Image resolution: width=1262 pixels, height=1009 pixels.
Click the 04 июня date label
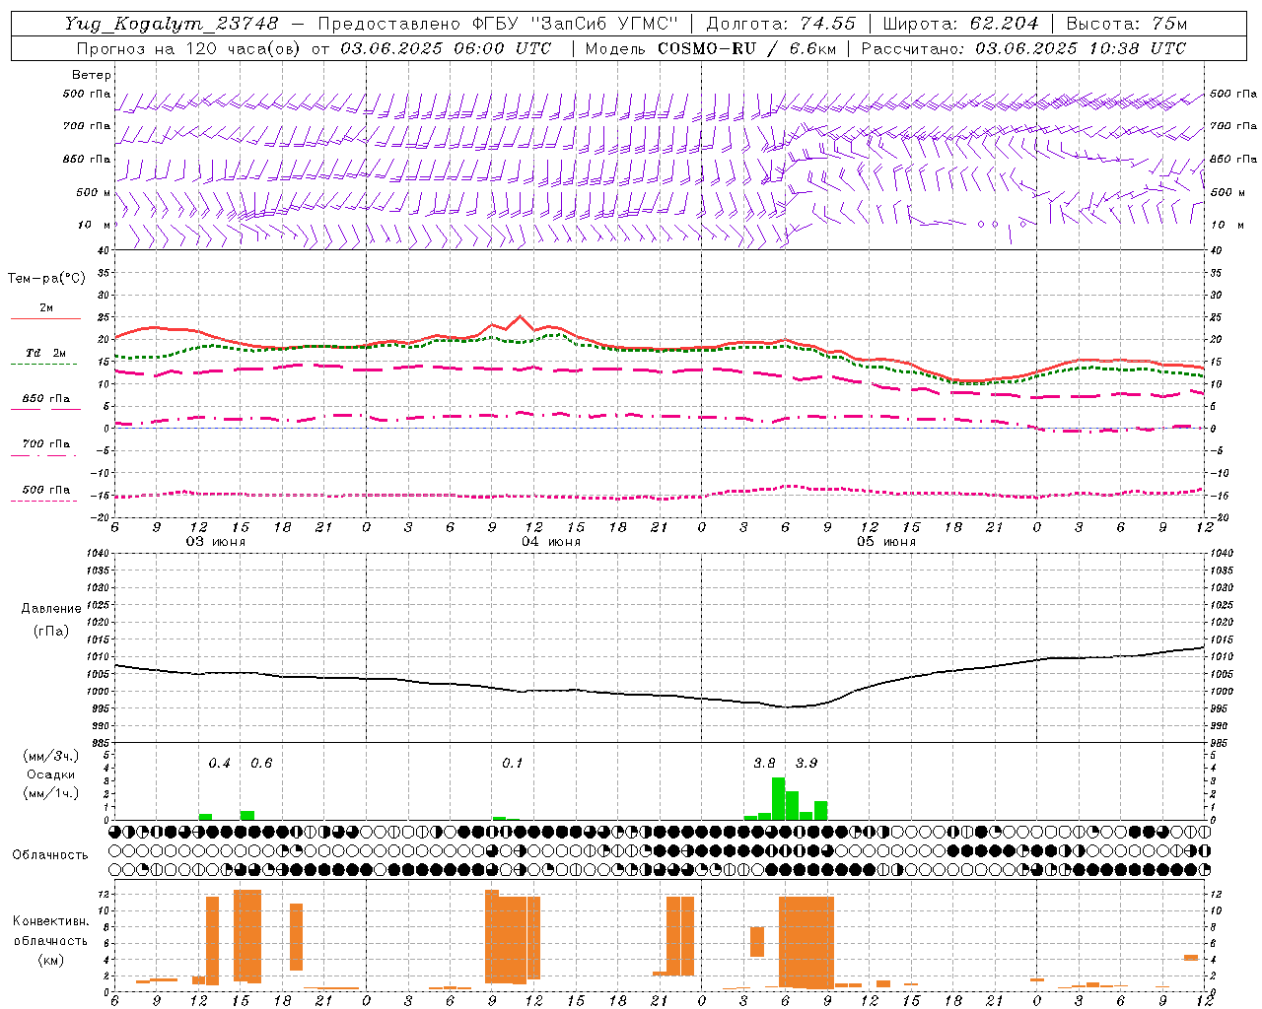pos(551,542)
